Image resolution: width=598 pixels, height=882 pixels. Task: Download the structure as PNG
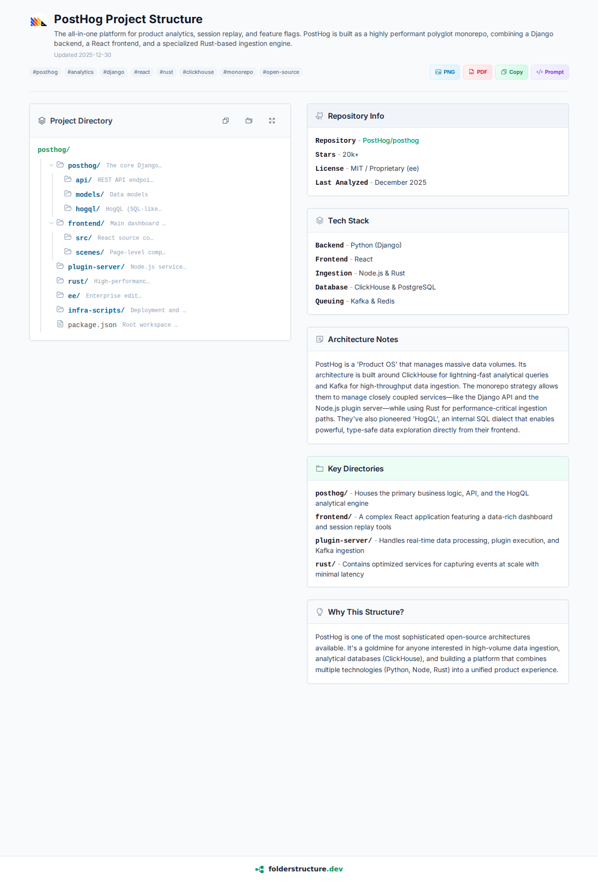point(445,72)
